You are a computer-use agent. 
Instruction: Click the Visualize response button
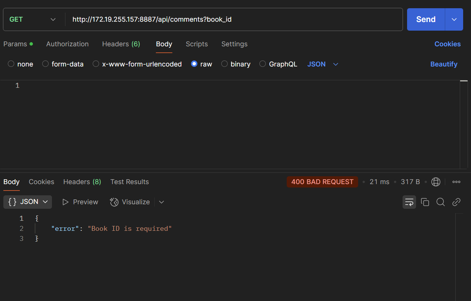coord(130,202)
